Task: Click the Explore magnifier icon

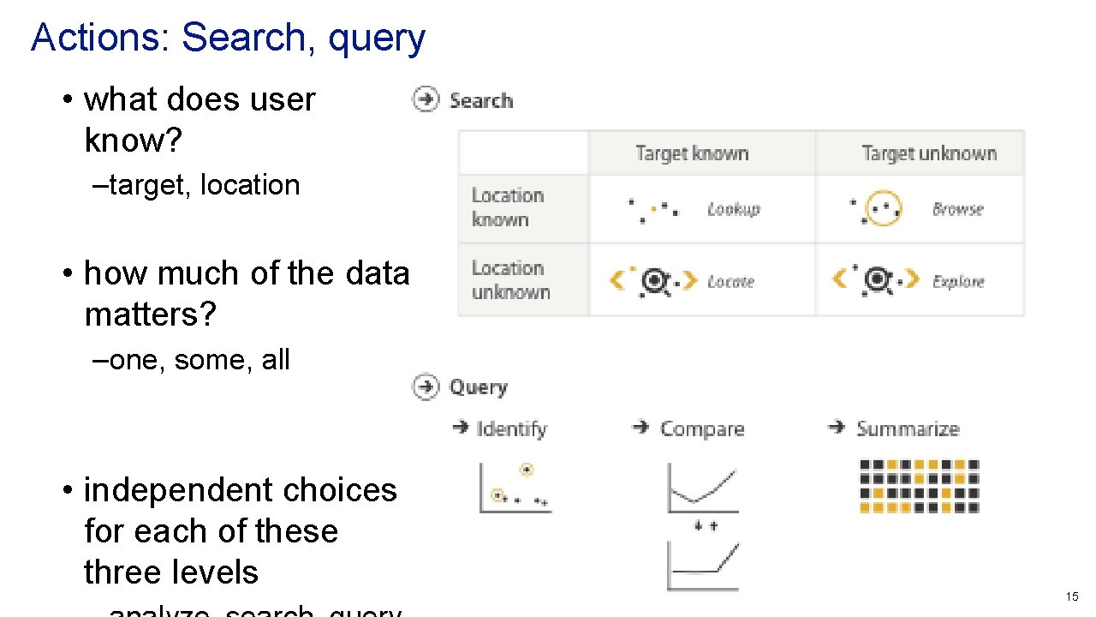Action: [876, 280]
